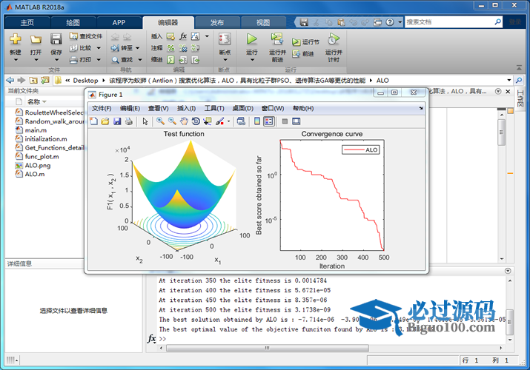Expand the 运行 dropdown arrow below Run
530x370 pixels.
(252, 60)
